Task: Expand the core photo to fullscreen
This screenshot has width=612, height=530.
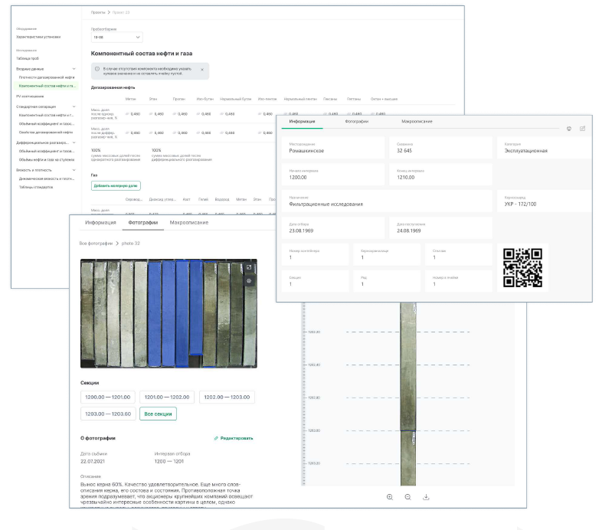Action: click(248, 267)
